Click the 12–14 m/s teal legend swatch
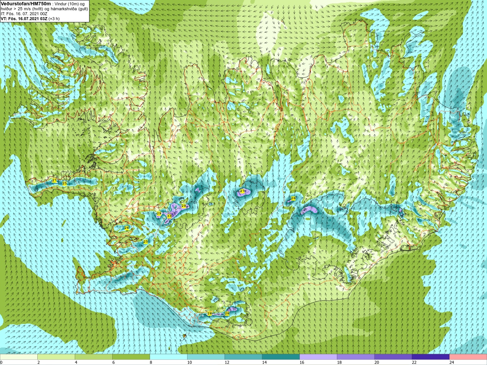This screenshot has width=487, height=365. (x=243, y=357)
